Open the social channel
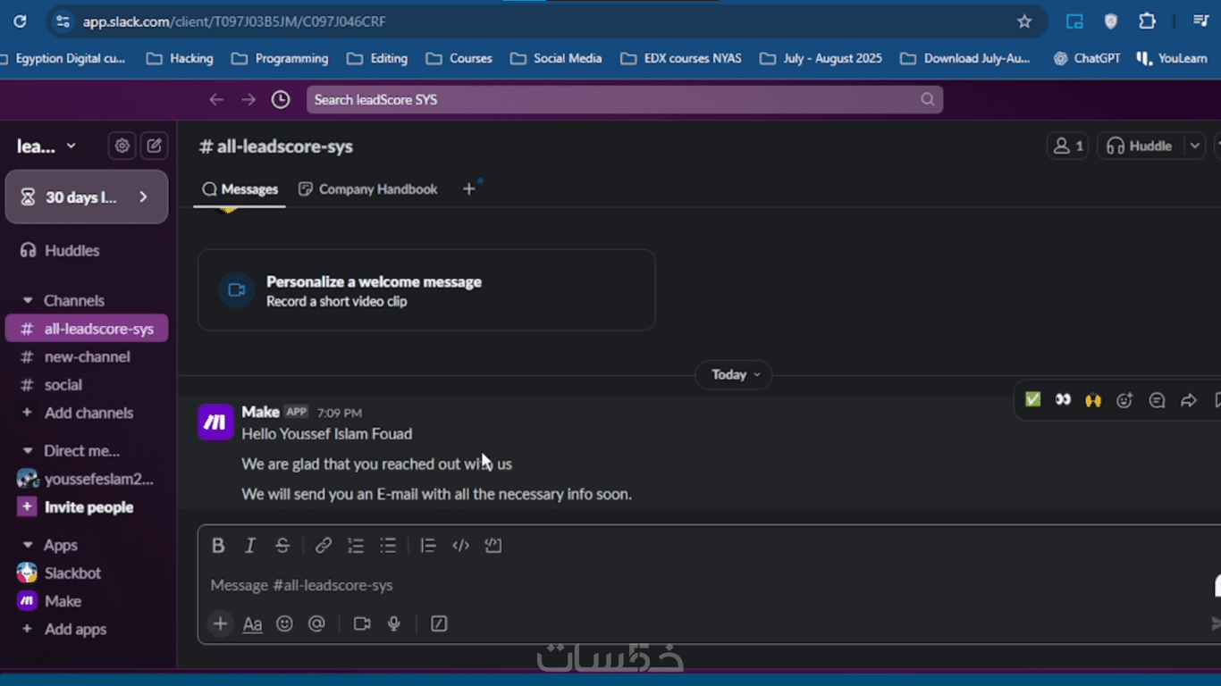 (x=87, y=385)
